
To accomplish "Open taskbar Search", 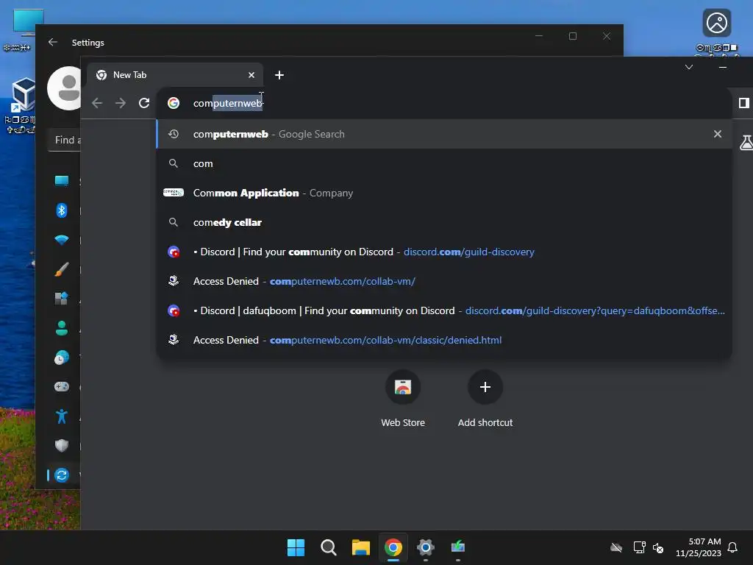I will click(329, 547).
